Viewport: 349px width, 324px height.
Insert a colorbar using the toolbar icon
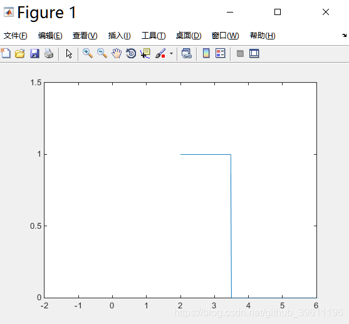(206, 53)
